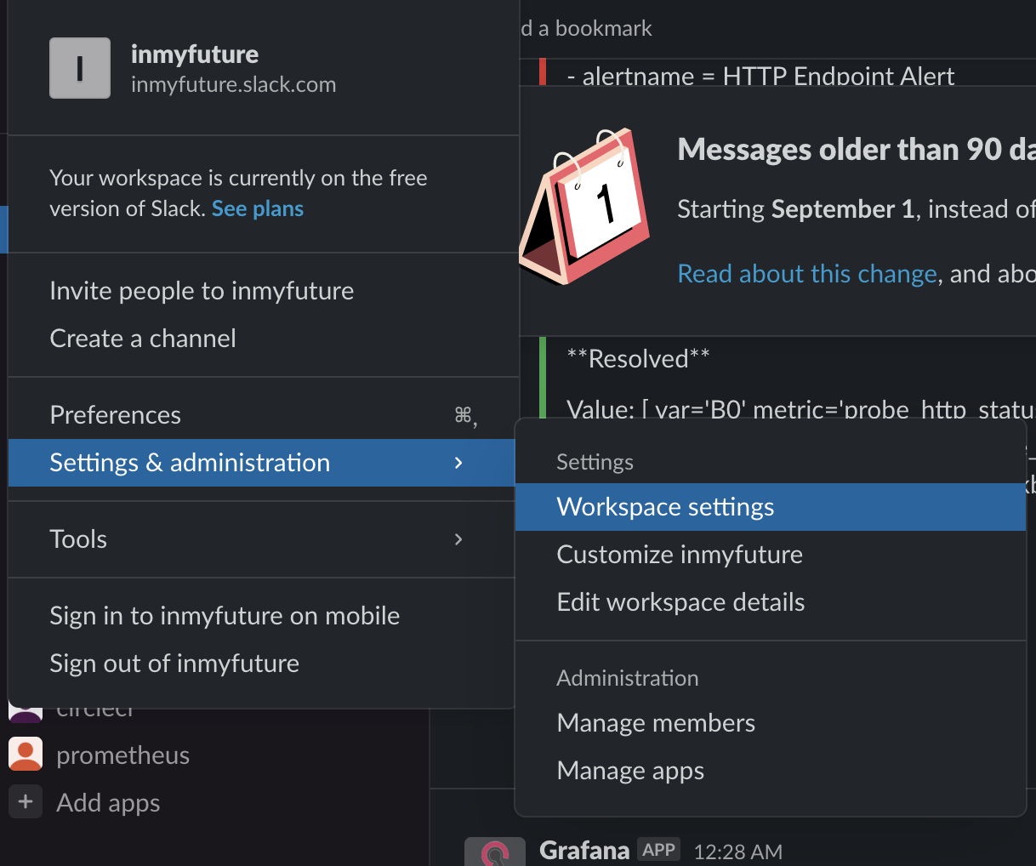1036x866 pixels.
Task: Choose Customize inmyfuture
Action: (771, 555)
